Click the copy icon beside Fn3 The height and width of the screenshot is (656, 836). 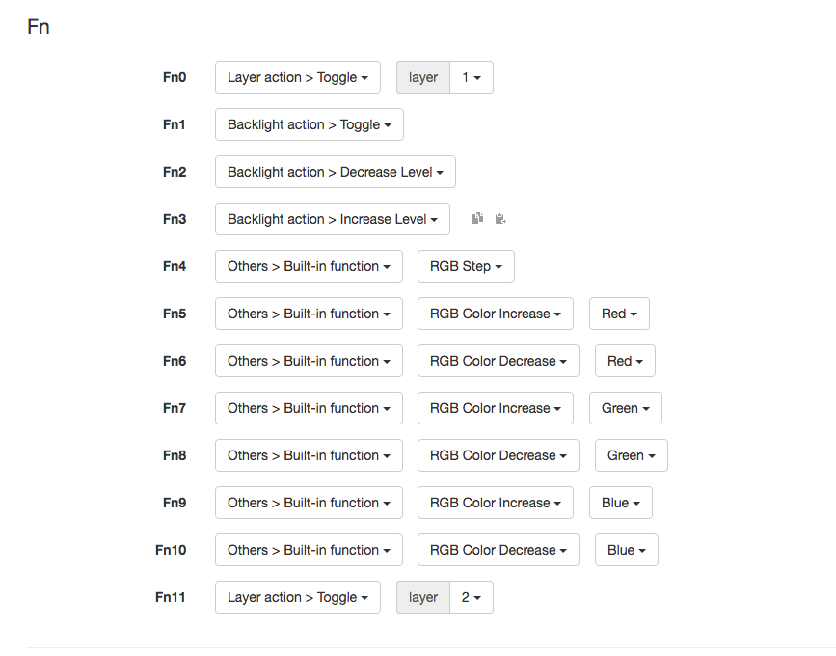[476, 219]
